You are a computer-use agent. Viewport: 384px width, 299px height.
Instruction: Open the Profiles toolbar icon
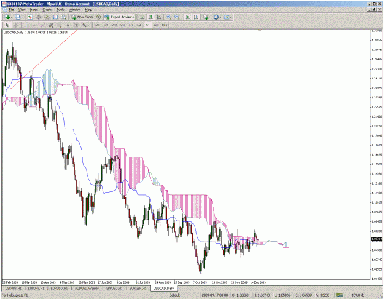(17, 17)
